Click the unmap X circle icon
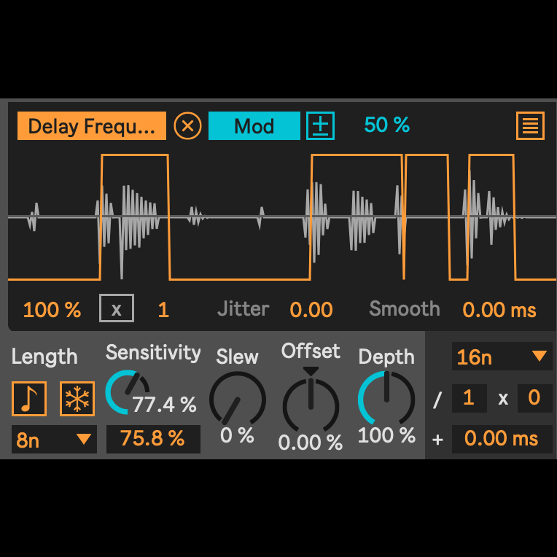 188,126
